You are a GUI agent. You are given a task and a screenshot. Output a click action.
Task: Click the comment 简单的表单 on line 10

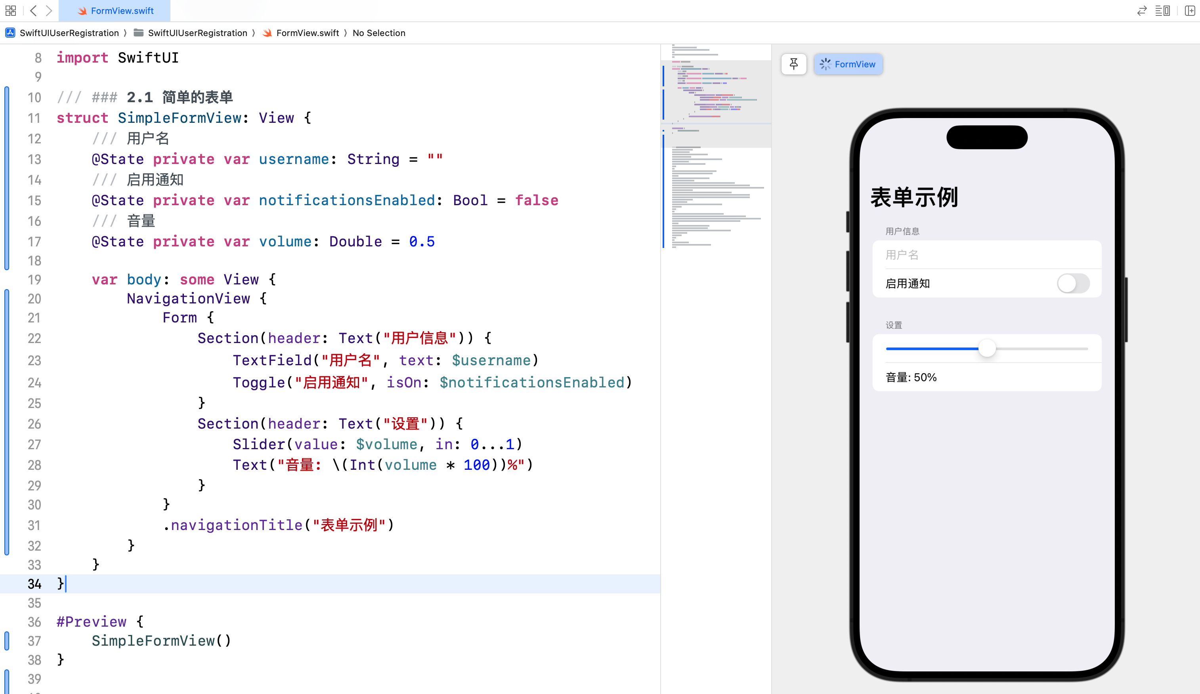pyautogui.click(x=197, y=97)
